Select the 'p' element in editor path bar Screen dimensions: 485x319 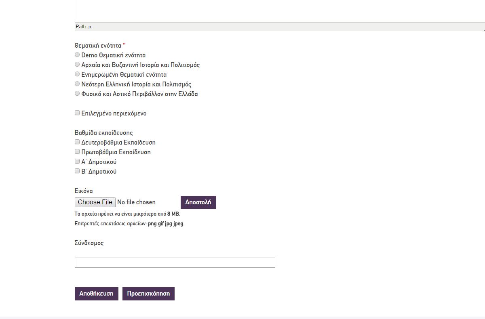point(90,27)
